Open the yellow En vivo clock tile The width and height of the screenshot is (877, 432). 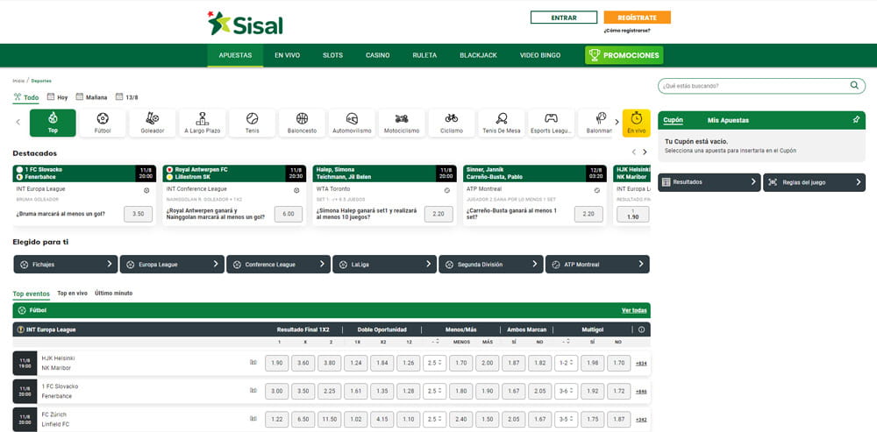tap(637, 123)
